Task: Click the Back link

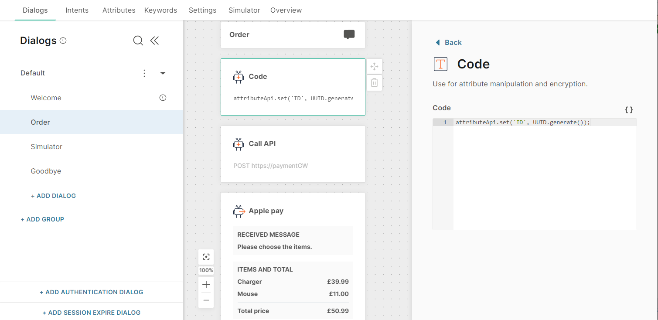Action: tap(453, 42)
